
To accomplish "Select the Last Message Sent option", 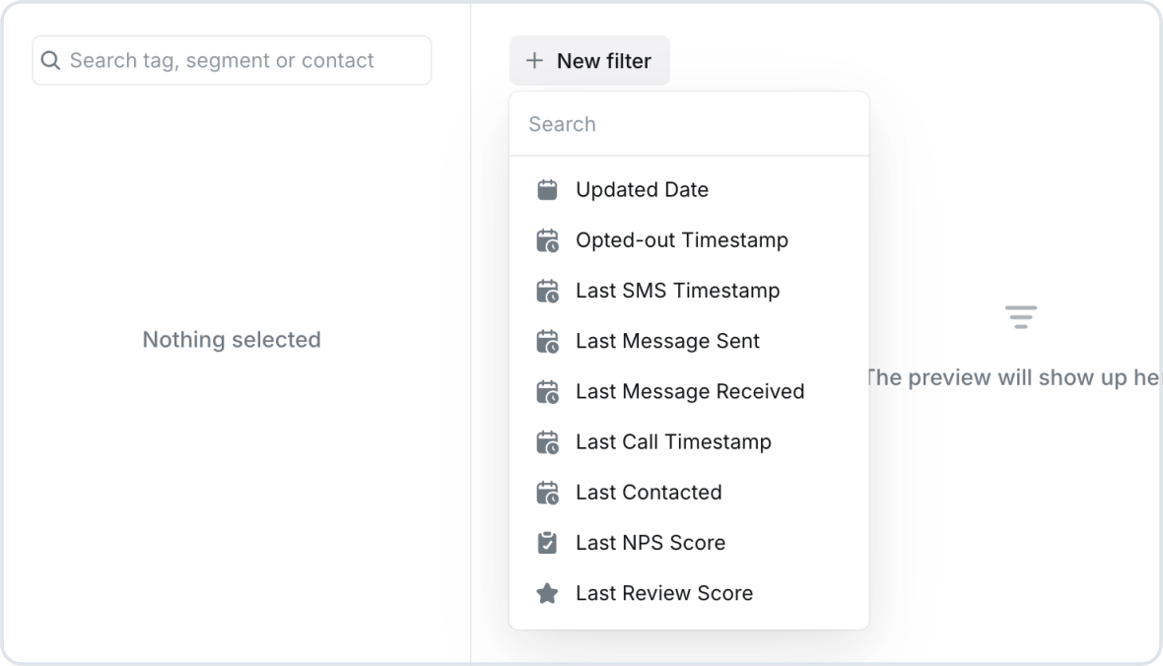I will pyautogui.click(x=689, y=341).
